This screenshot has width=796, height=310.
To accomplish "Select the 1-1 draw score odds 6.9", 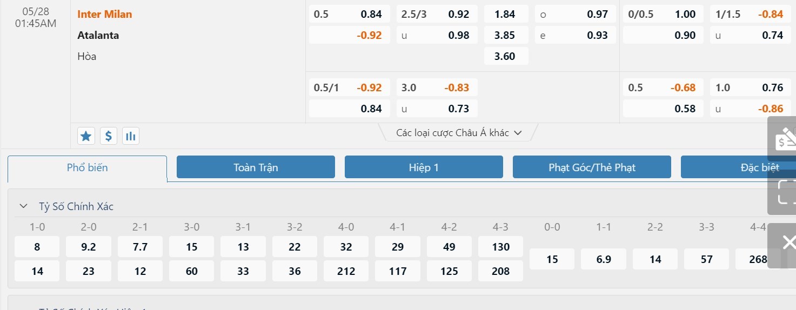I will [x=604, y=259].
